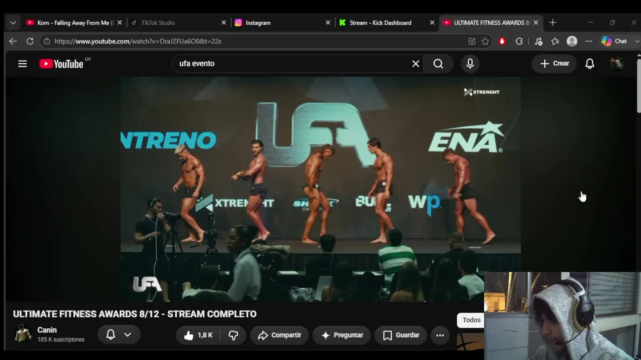
Task: Open the app-install icon in address bar
Action: [x=472, y=41]
